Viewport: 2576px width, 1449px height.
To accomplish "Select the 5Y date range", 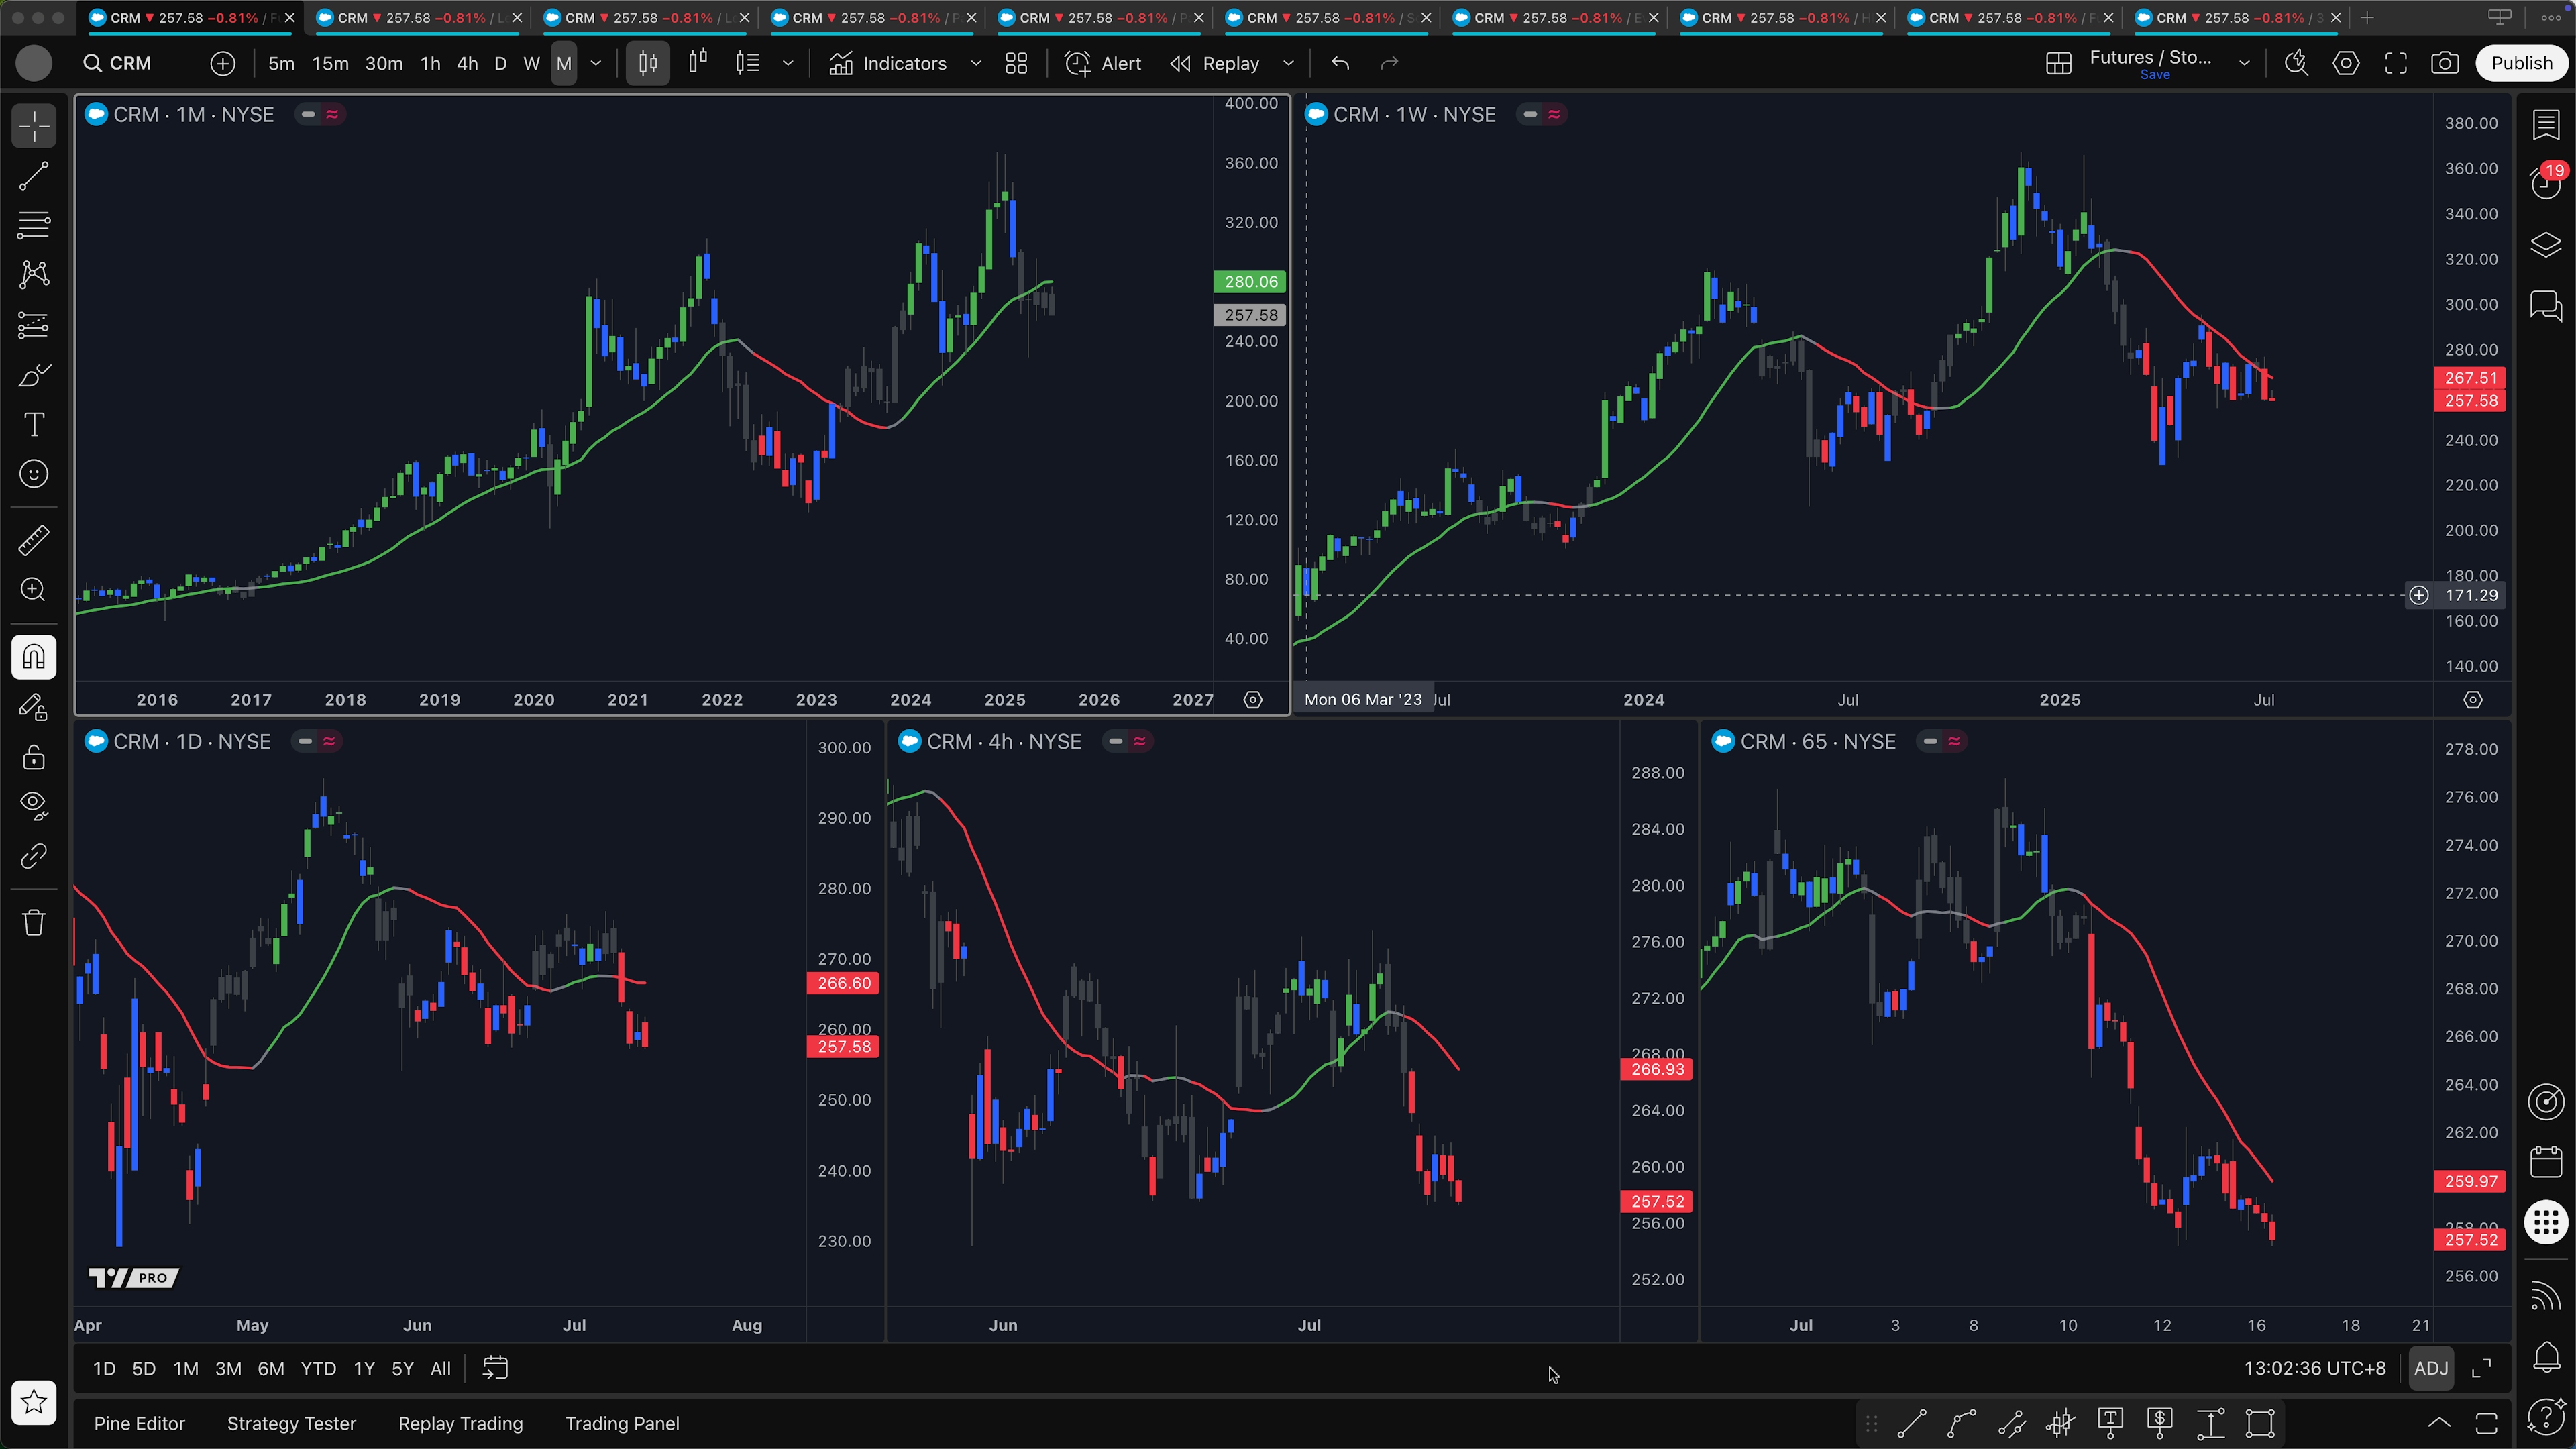I will coord(402,1369).
